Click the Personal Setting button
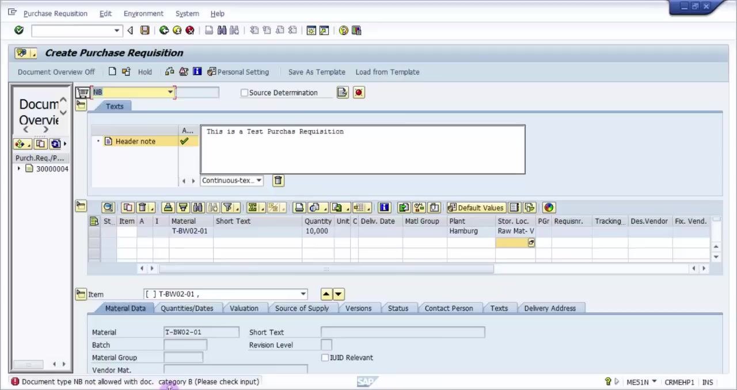The width and height of the screenshot is (737, 390). (238, 72)
